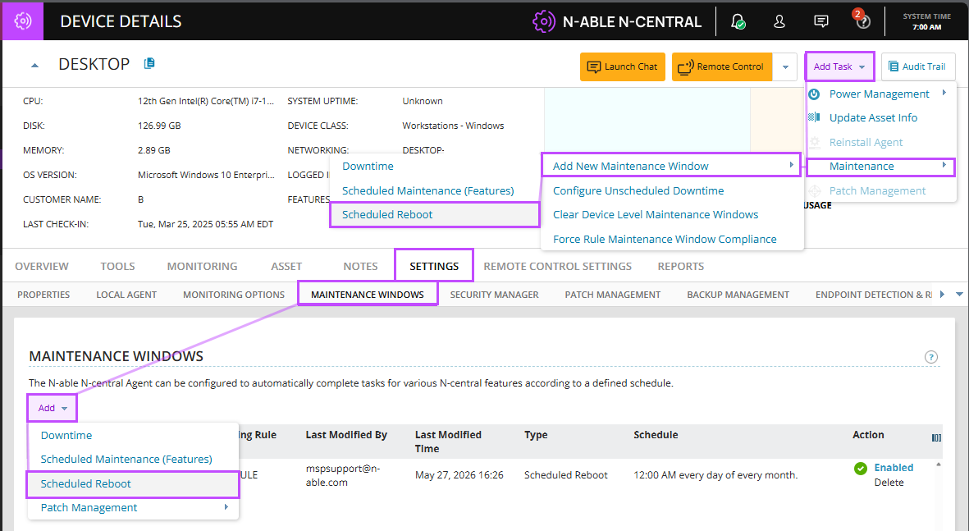This screenshot has height=531, width=969.
Task: Click the Maintenance Windows help icon
Action: tap(930, 357)
